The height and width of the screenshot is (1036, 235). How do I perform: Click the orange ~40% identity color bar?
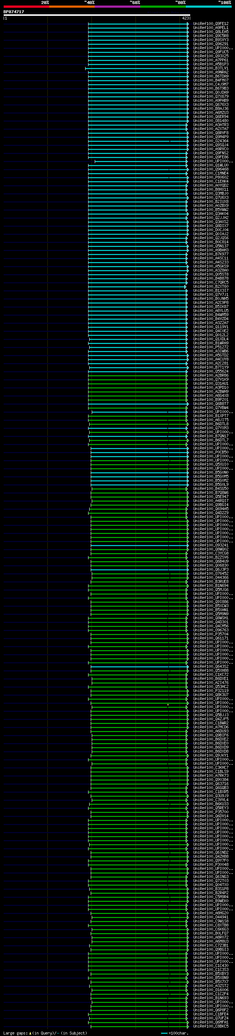coord(72,7)
